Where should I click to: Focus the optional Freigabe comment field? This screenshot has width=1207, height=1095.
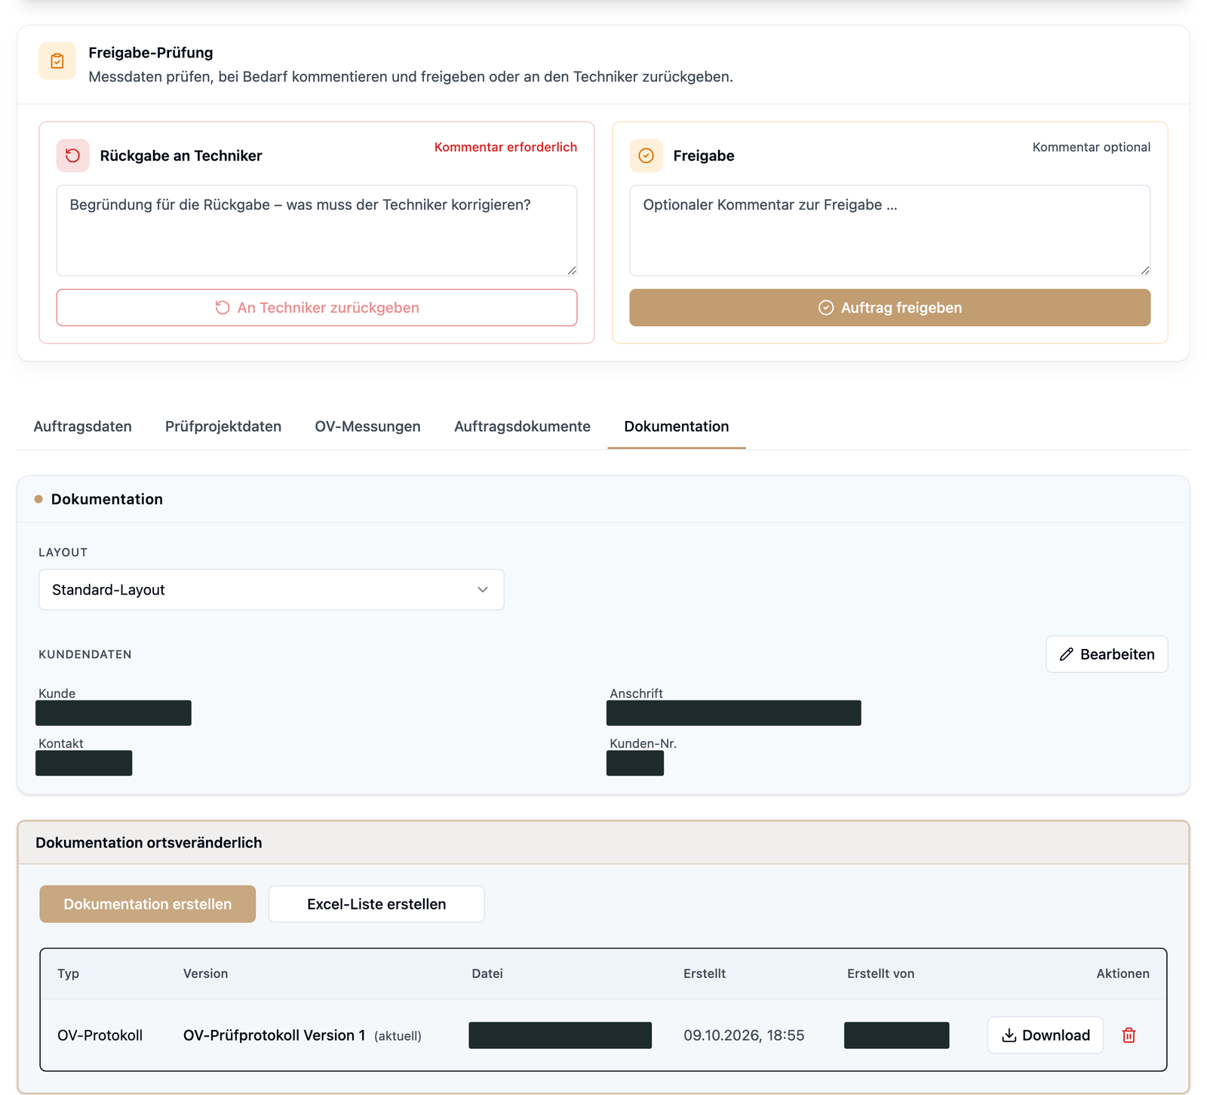coord(890,231)
